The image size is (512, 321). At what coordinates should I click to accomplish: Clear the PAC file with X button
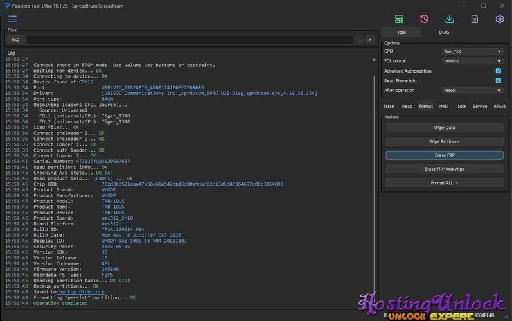pos(370,40)
